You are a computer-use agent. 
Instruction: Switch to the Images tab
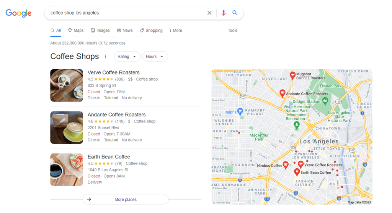coord(100,31)
